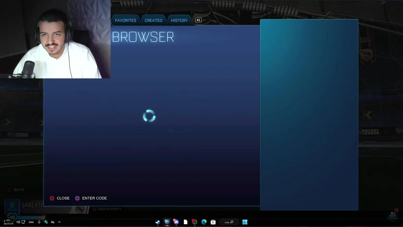The height and width of the screenshot is (227, 403).
Task: Open Rocket League taskbar icon
Action: point(167,222)
